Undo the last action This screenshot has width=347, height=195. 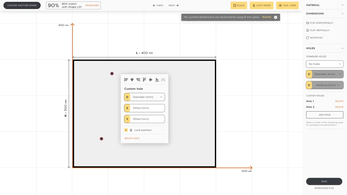point(158,5)
